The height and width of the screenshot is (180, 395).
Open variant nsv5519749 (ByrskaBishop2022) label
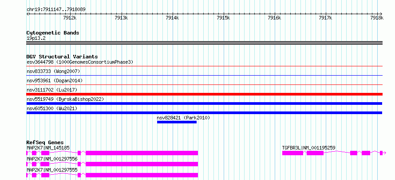(x=65, y=99)
